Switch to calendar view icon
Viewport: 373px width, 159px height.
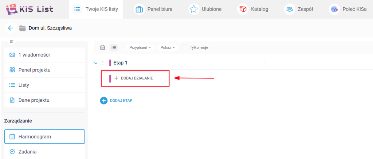102,47
